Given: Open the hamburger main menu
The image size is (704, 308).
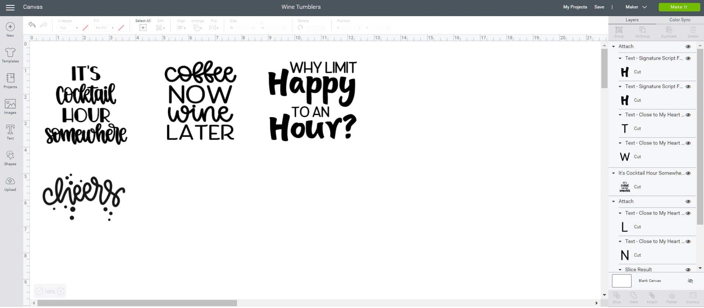Looking at the screenshot, I should (10, 7).
